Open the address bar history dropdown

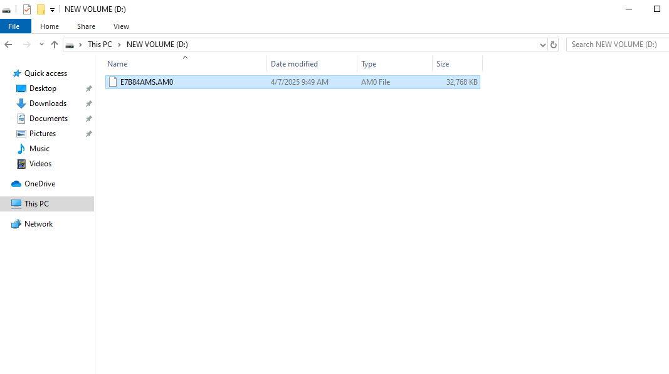(x=542, y=45)
